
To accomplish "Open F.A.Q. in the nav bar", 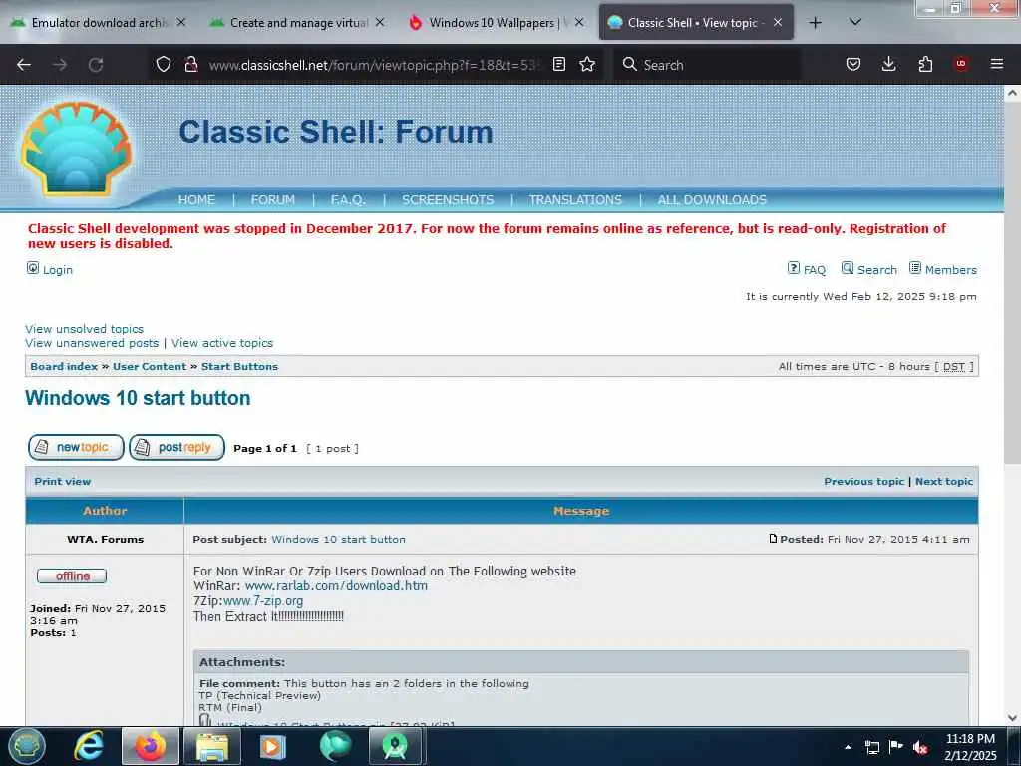I will click(348, 199).
